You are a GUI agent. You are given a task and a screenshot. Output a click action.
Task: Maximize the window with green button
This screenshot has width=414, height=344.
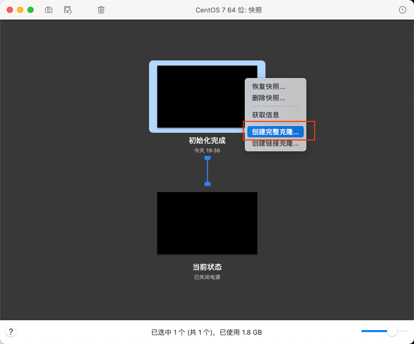[31, 10]
